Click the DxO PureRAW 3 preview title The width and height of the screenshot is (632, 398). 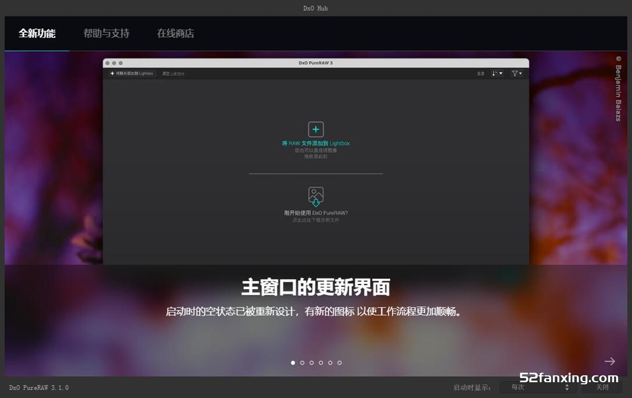[316, 63]
